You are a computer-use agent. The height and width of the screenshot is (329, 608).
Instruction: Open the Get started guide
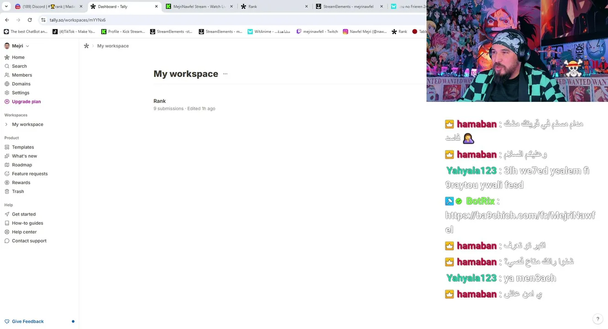coord(24,214)
